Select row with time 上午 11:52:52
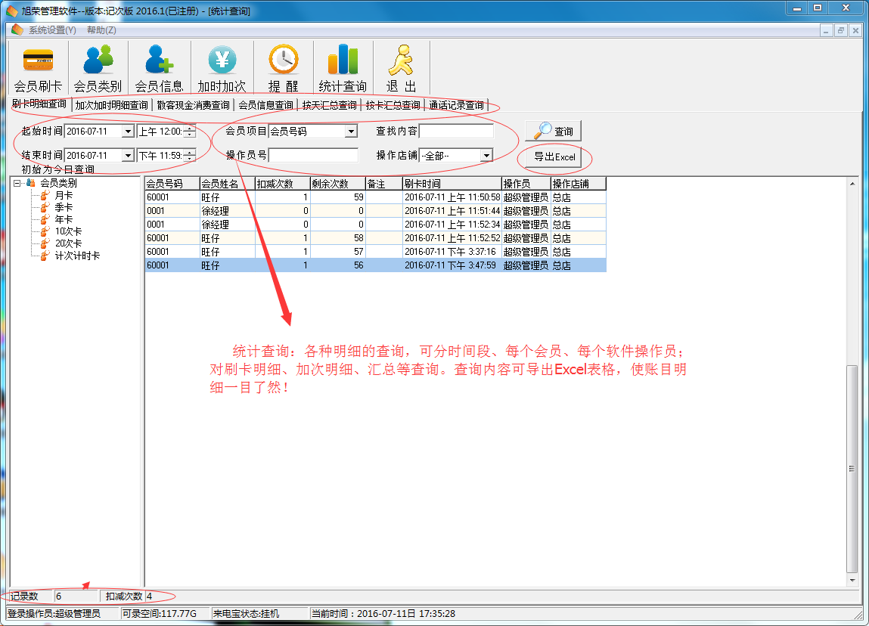869x626 pixels. point(375,238)
